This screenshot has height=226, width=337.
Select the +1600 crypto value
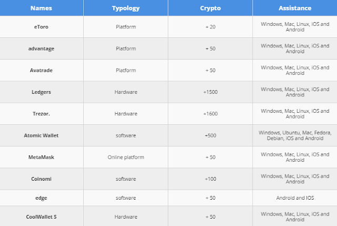point(210,114)
